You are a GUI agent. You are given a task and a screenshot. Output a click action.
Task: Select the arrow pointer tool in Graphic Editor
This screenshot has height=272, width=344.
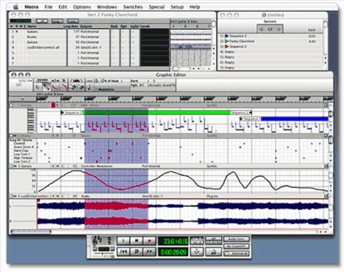coord(38,87)
